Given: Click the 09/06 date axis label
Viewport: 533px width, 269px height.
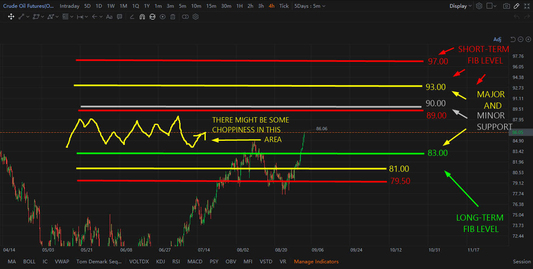Looking at the screenshot, I should coord(318,250).
